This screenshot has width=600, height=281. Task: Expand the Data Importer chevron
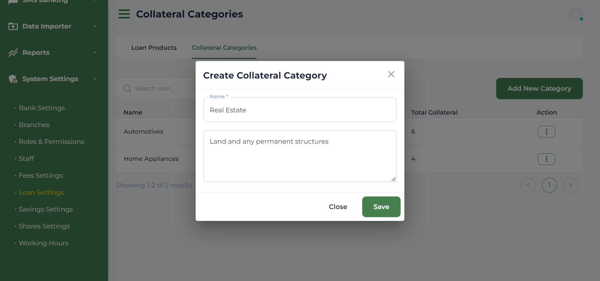coord(95,26)
